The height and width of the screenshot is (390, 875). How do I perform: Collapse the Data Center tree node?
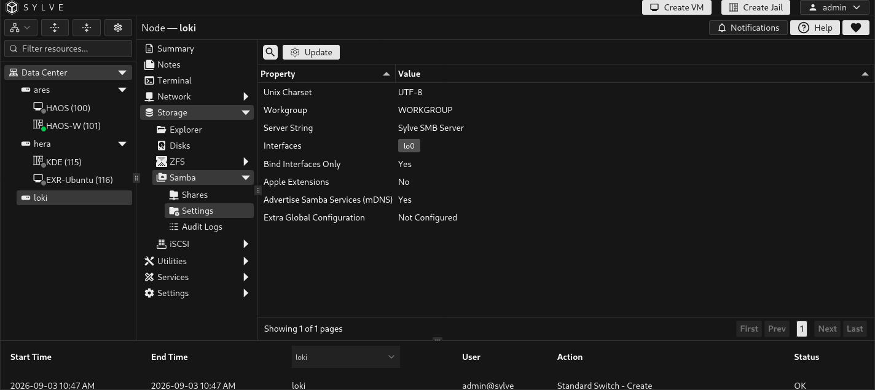click(x=122, y=72)
